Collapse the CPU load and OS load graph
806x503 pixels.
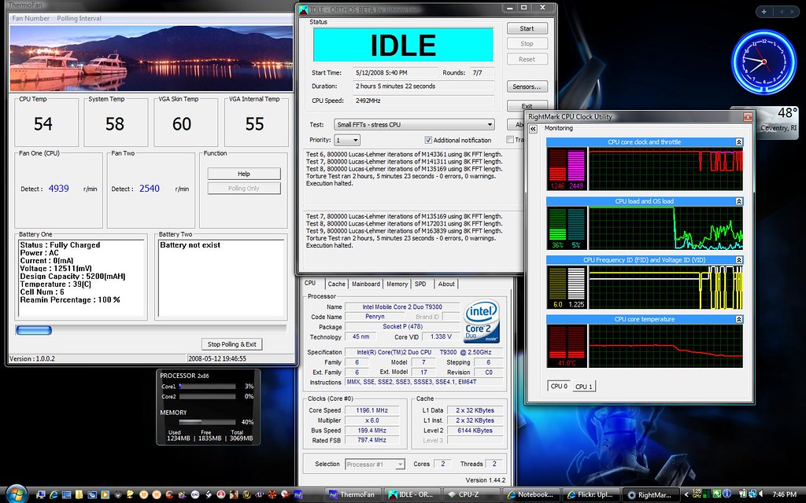[x=738, y=201]
